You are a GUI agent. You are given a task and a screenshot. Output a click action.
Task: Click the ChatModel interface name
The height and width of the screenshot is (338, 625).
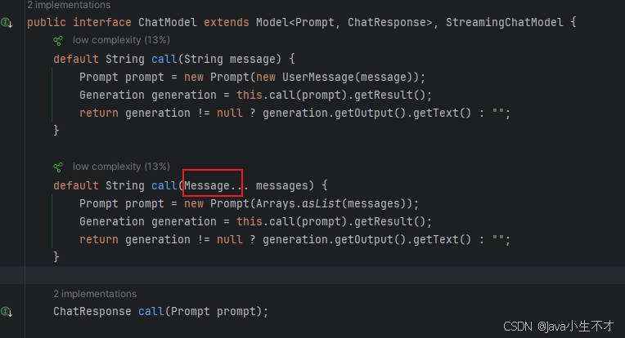168,22
